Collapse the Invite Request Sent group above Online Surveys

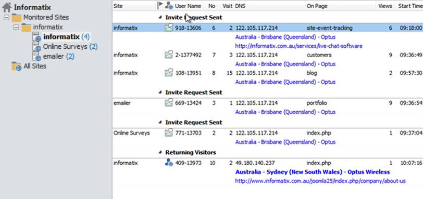click(x=160, y=123)
